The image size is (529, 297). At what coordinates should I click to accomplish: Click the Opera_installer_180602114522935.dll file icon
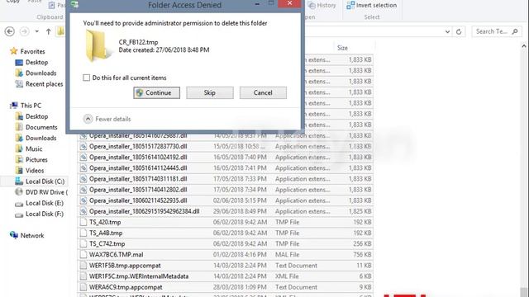83,200
